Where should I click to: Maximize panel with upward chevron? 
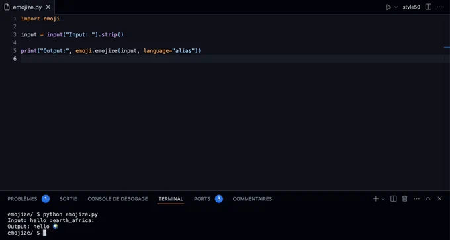[428, 198]
